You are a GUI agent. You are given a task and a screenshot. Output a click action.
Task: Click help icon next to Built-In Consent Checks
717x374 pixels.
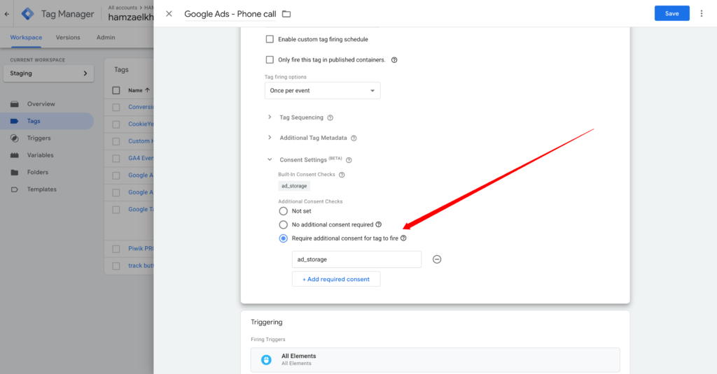342,175
